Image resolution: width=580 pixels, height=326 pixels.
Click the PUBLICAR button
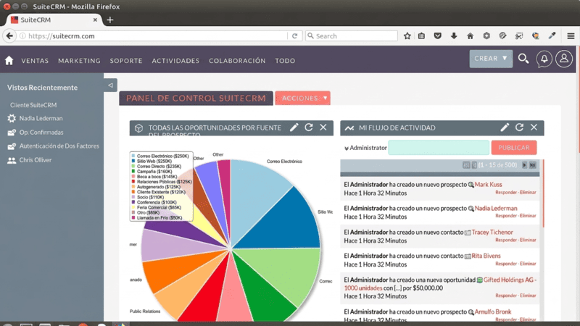point(514,148)
